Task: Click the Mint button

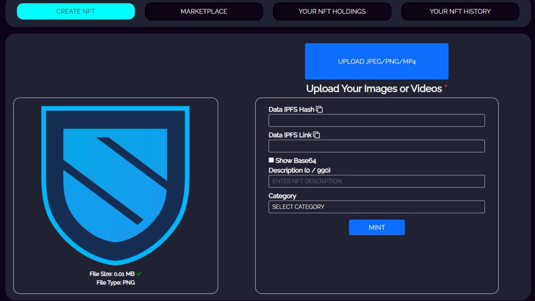Action: click(377, 227)
